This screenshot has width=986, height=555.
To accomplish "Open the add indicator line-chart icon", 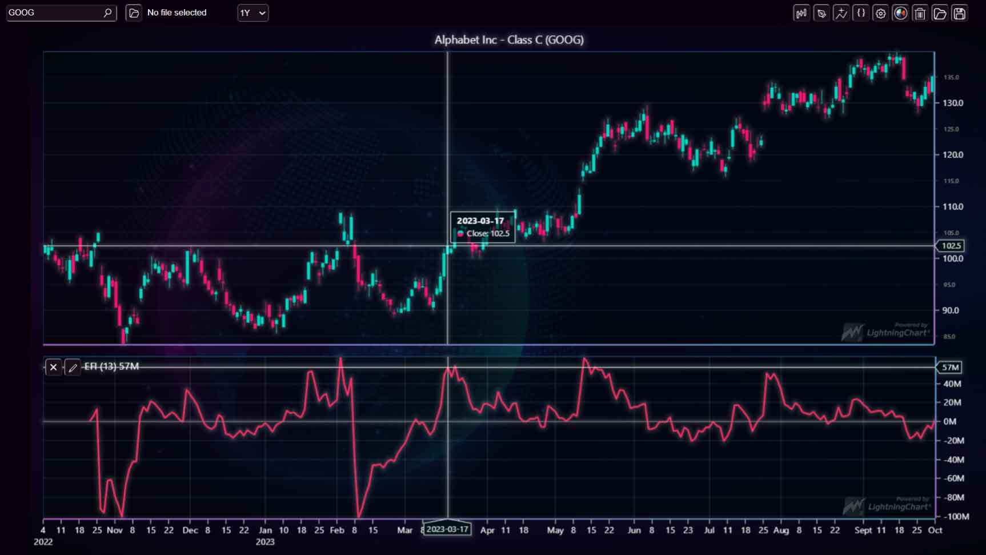I will tap(841, 13).
